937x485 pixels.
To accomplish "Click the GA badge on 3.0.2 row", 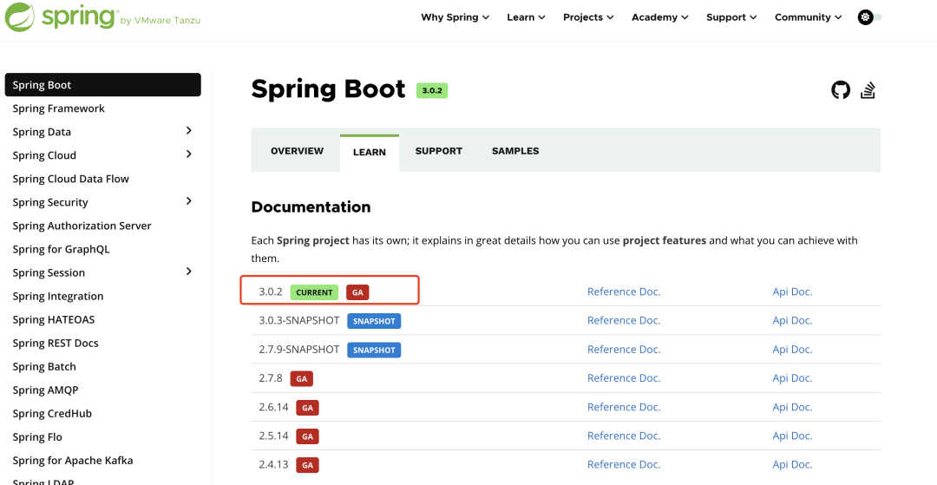I will coord(358,292).
